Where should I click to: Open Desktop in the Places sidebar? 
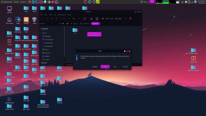[x=46, y=36]
